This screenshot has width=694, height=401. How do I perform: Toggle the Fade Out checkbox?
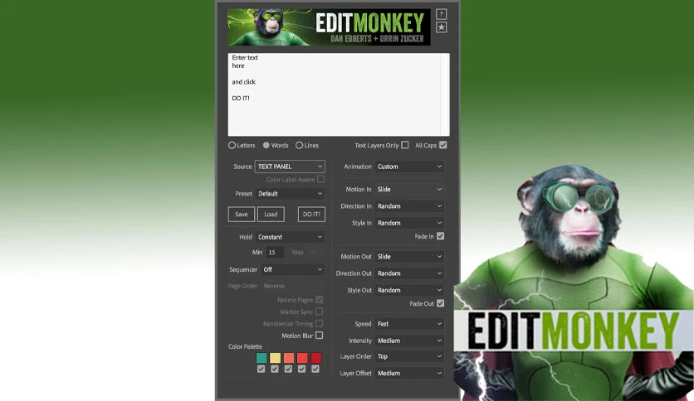pyautogui.click(x=440, y=303)
